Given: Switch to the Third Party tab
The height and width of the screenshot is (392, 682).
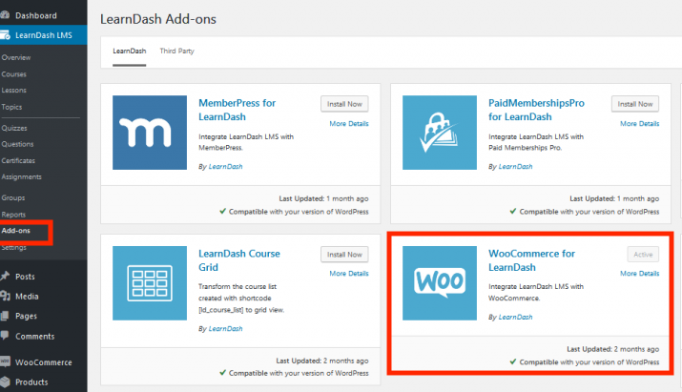Looking at the screenshot, I should pos(176,51).
